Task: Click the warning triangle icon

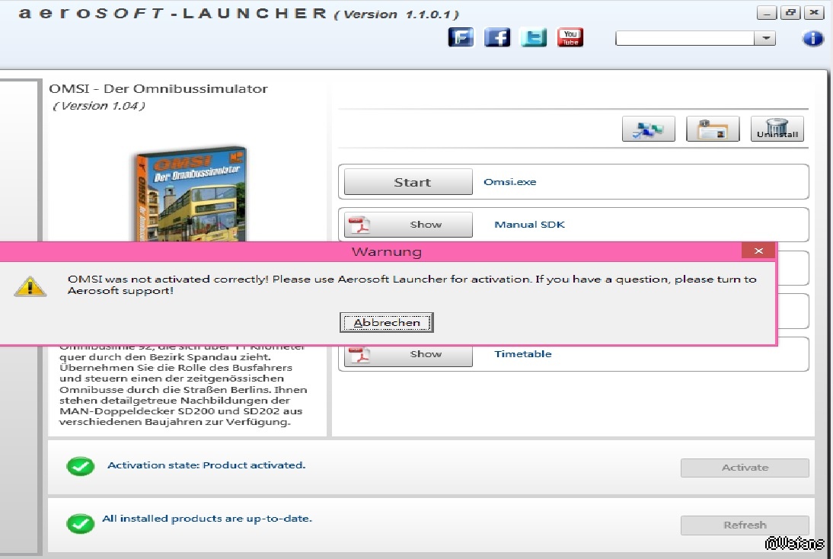Action: coord(30,286)
